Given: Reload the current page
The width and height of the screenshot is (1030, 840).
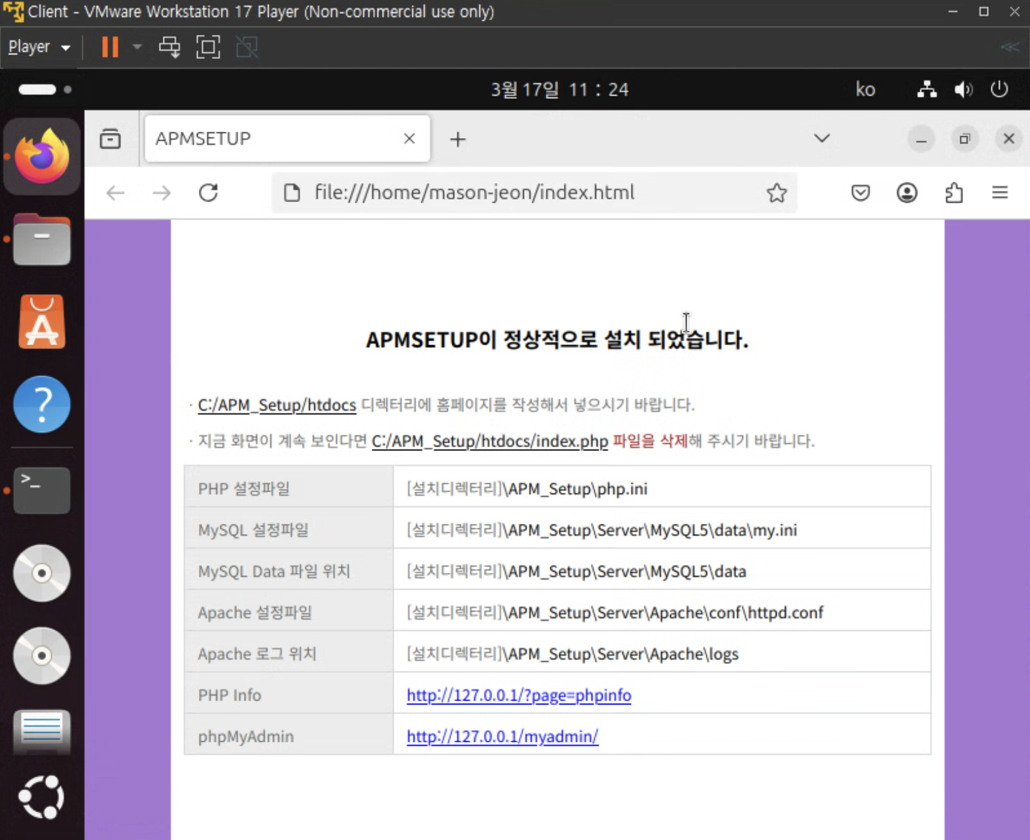Looking at the screenshot, I should pos(208,193).
